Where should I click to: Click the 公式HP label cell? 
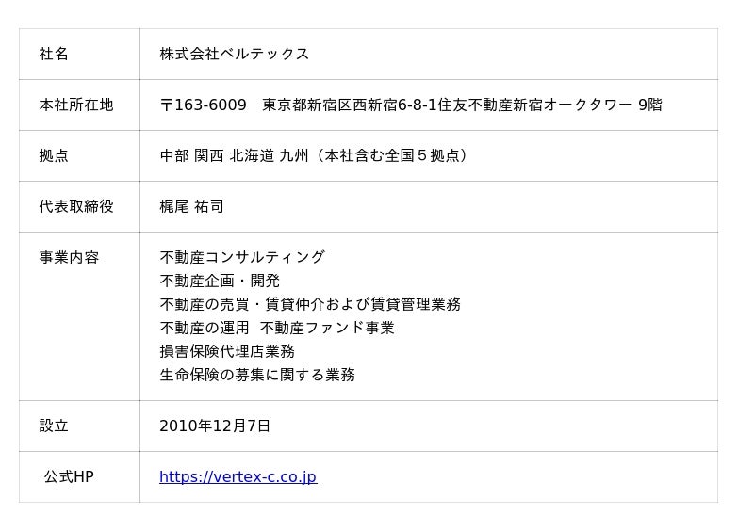click(69, 477)
